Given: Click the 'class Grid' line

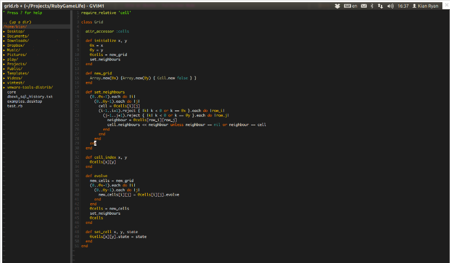Looking at the screenshot, I should (92, 22).
